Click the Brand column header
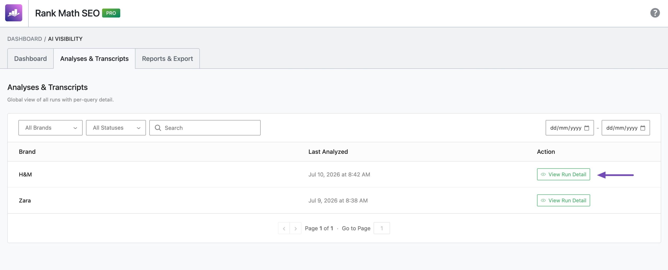This screenshot has width=668, height=270. [27, 152]
